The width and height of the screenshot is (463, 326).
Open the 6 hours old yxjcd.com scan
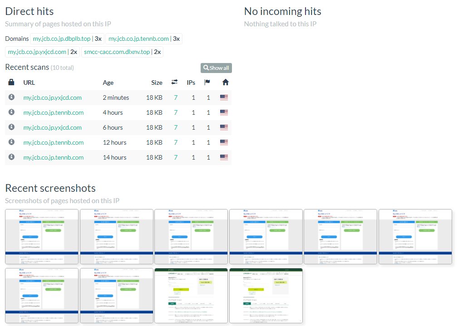tap(53, 128)
